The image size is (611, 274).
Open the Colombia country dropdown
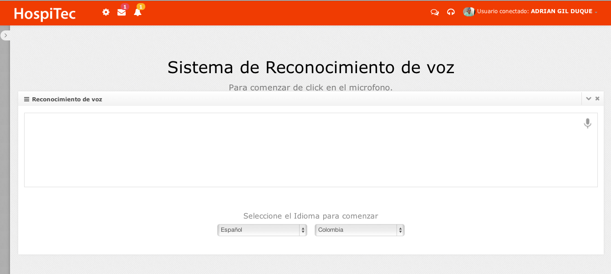pos(359,230)
